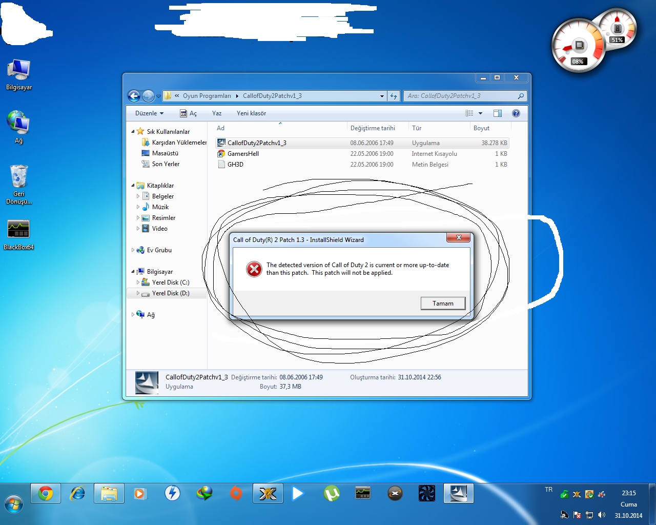Sort by the Tür column header
The width and height of the screenshot is (656, 525).
tap(439, 128)
